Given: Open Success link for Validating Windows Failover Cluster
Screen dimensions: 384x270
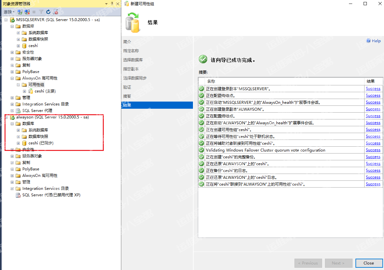Looking at the screenshot, I should click(373, 150).
